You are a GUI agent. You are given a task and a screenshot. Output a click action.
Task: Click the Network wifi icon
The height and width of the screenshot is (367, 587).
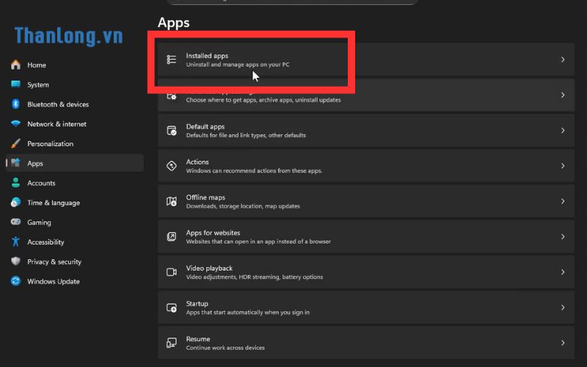pos(15,123)
